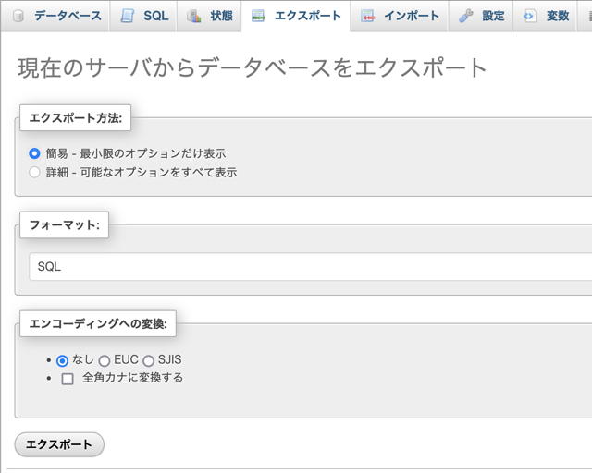Enable the 全角カナに変換する checkbox
The image size is (592, 473).
pos(68,378)
